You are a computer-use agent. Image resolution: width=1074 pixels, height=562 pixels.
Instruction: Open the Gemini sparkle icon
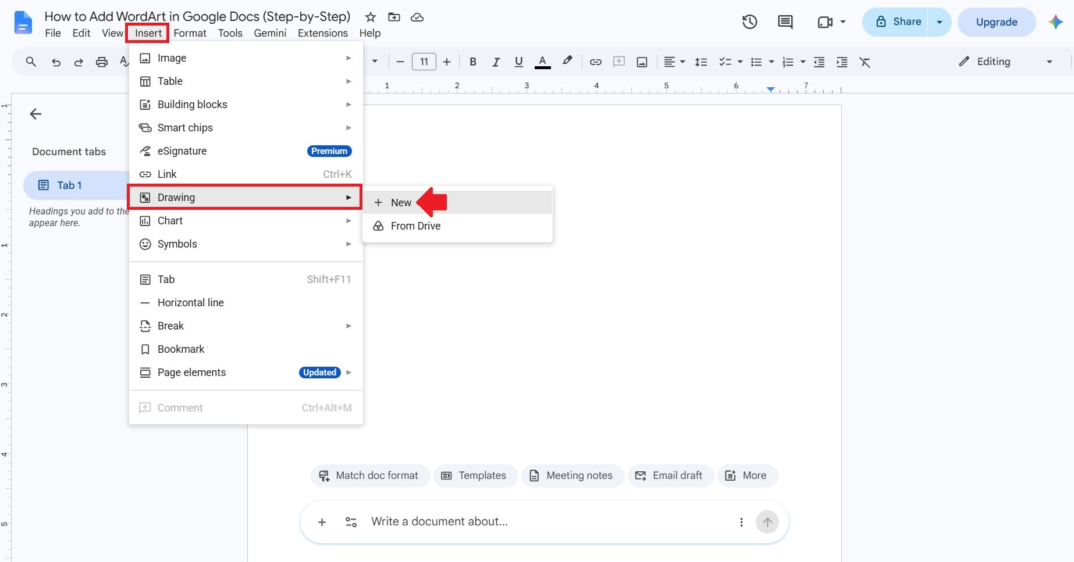click(1055, 22)
